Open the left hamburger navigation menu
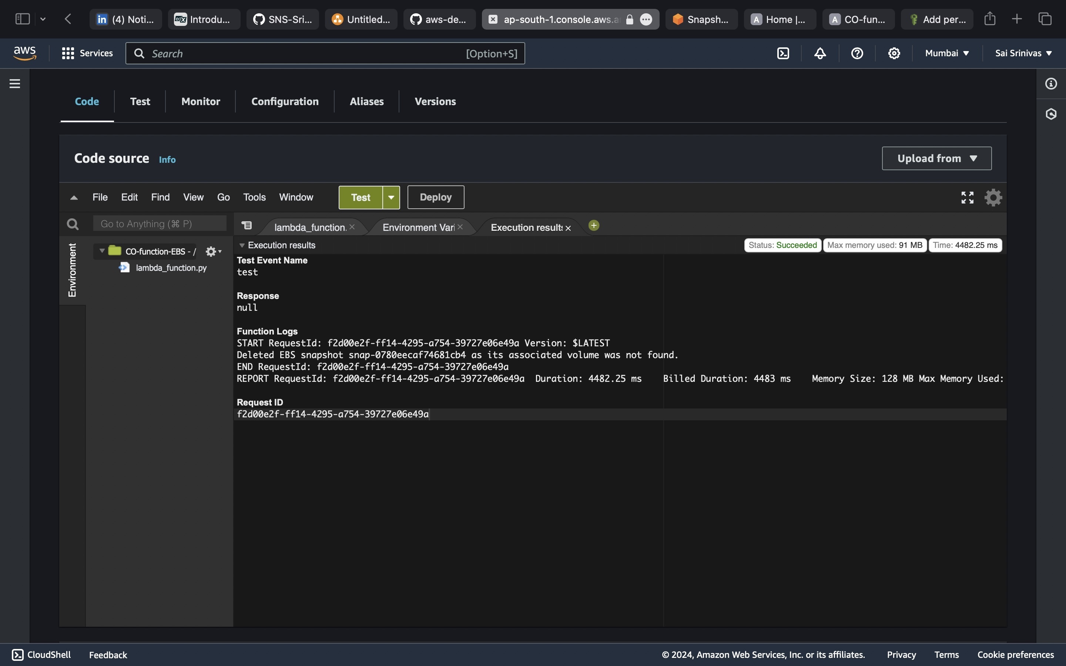The width and height of the screenshot is (1066, 666). [15, 84]
